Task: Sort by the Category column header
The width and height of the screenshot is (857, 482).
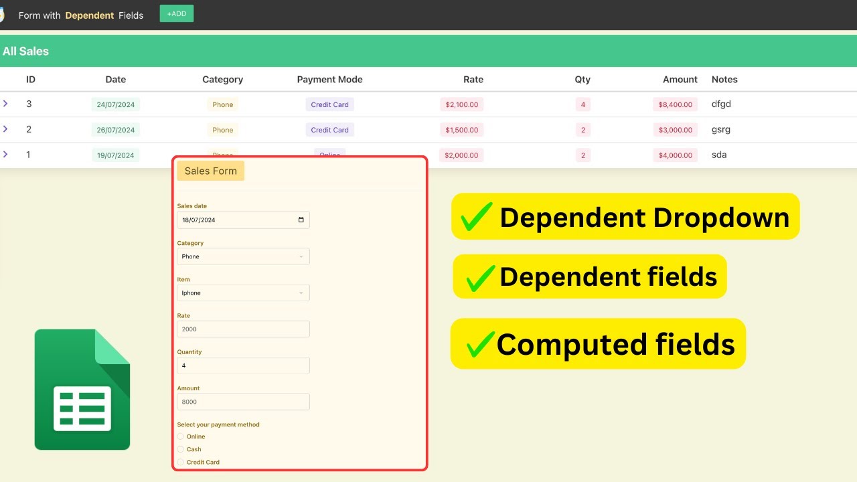Action: click(223, 79)
